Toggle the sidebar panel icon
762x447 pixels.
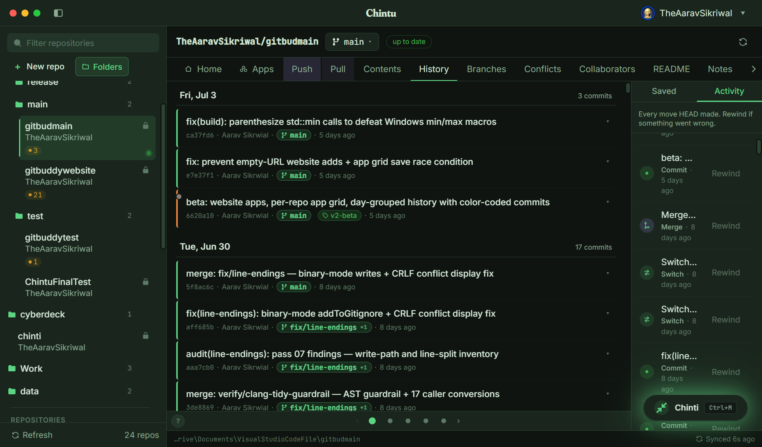58,13
